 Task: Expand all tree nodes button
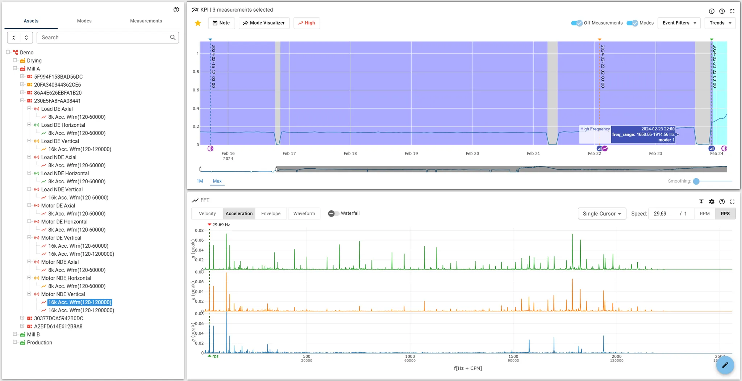(x=26, y=38)
